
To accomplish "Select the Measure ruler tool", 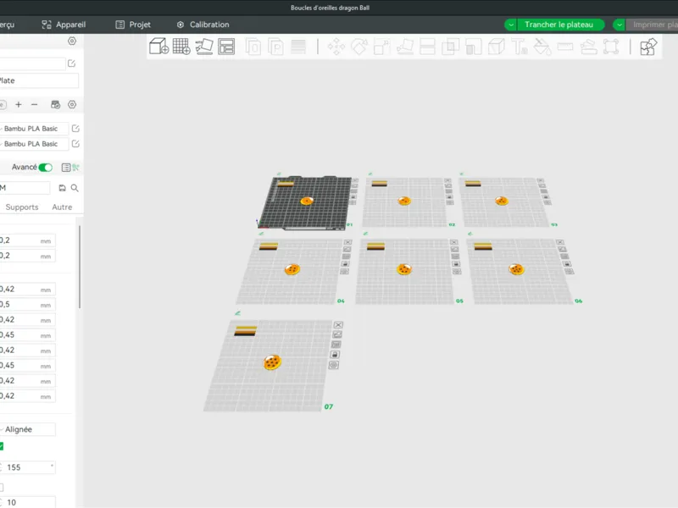I will (565, 47).
